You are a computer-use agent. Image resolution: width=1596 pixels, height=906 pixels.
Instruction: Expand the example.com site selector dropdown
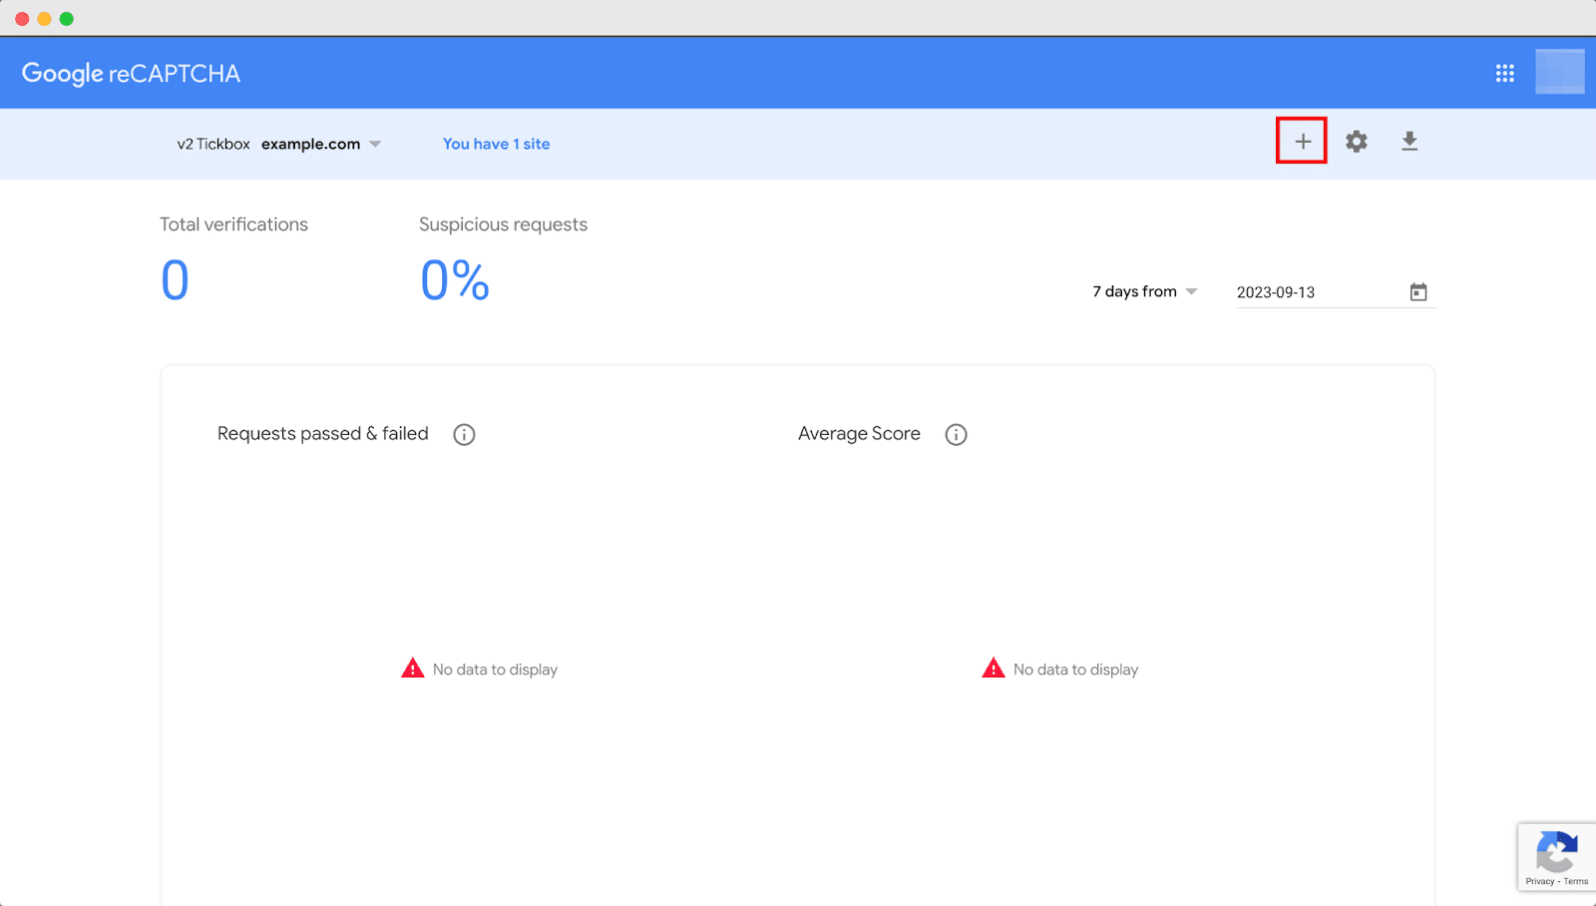coord(375,144)
